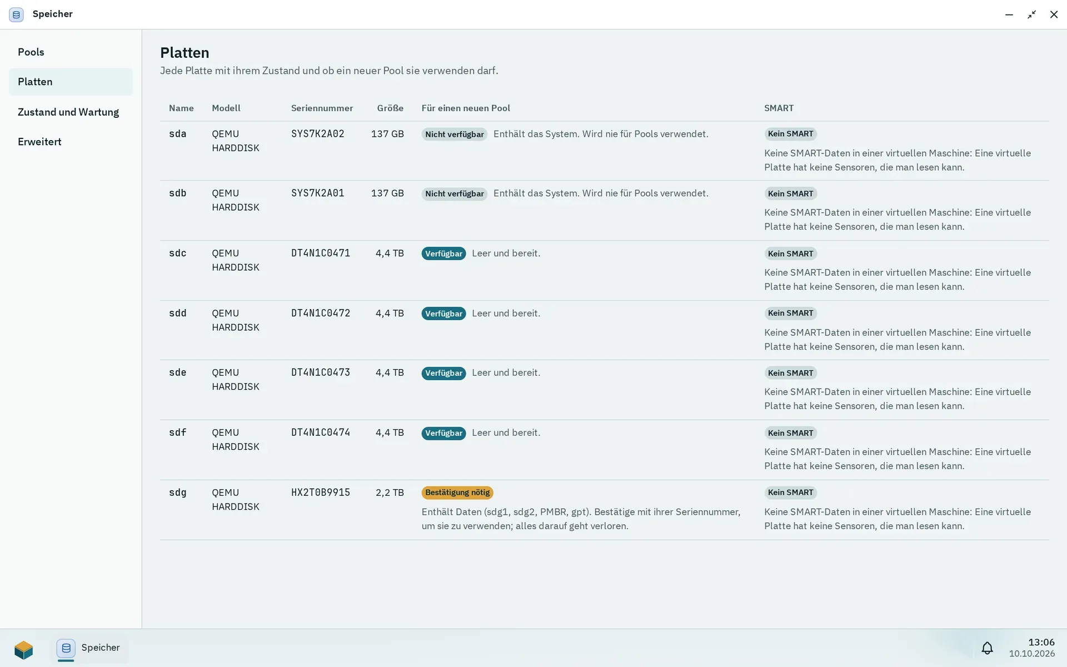1067x667 pixels.
Task: Click the Platten page heading
Action: pyautogui.click(x=185, y=53)
